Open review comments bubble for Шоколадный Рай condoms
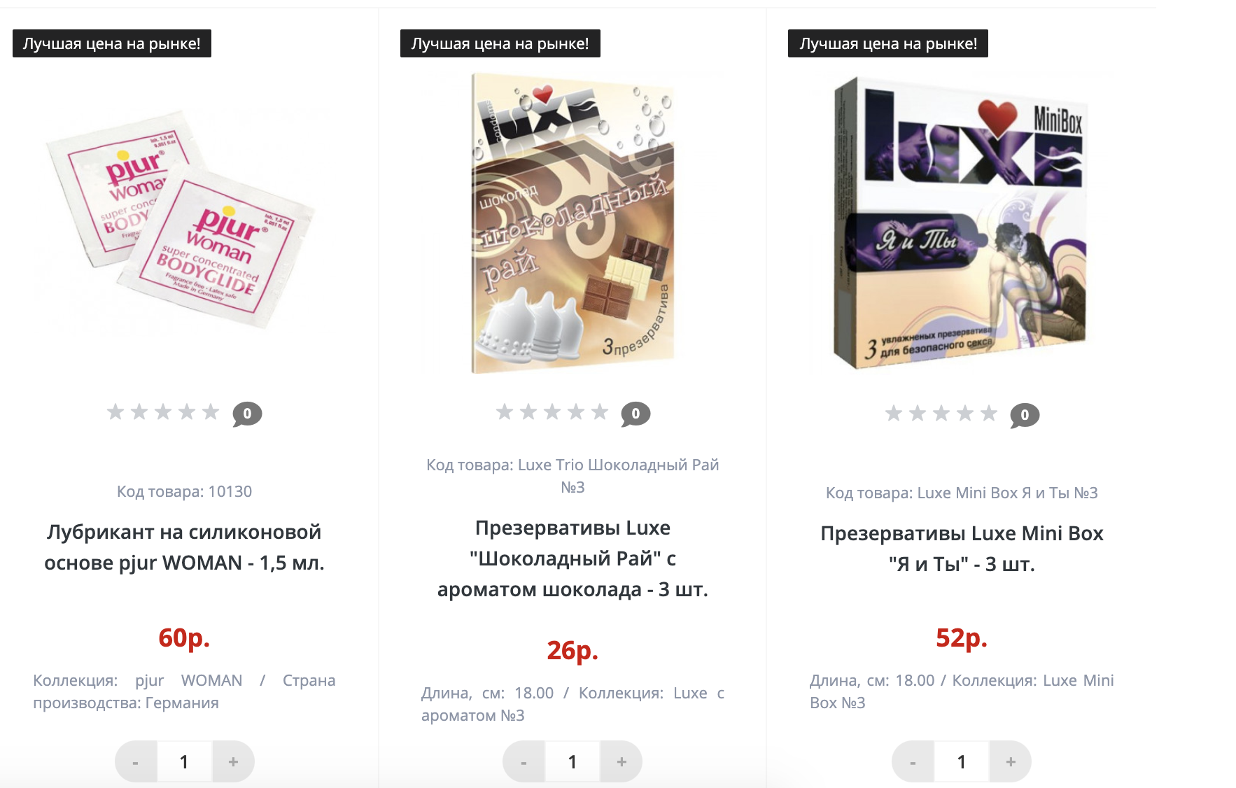Image resolution: width=1236 pixels, height=788 pixels. pyautogui.click(x=635, y=414)
